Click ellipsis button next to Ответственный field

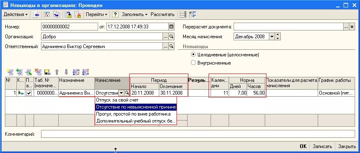pyautogui.click(x=165, y=46)
